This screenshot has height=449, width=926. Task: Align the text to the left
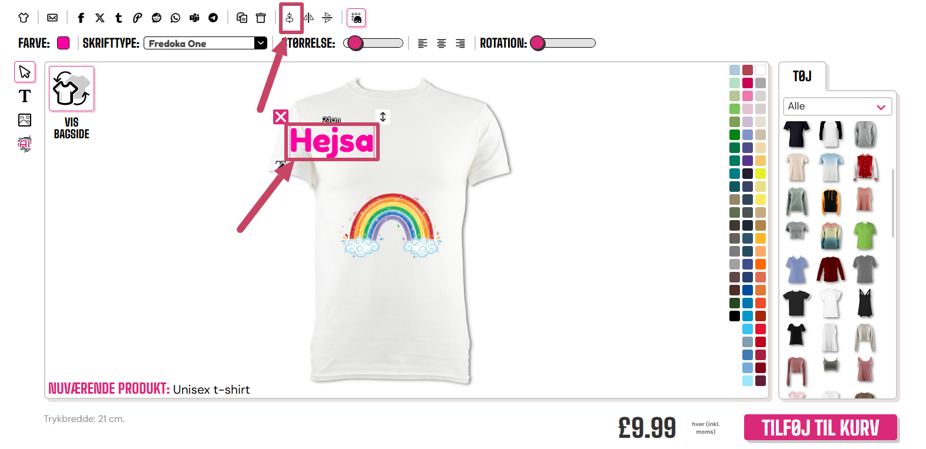pos(423,44)
